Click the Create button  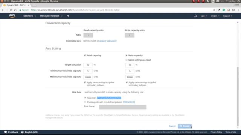click(x=185, y=126)
